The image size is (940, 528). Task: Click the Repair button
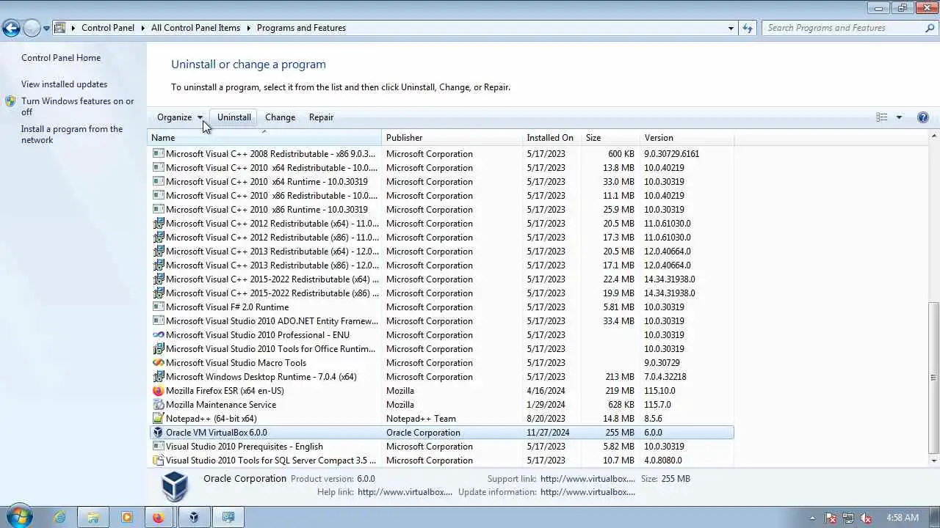coord(321,117)
